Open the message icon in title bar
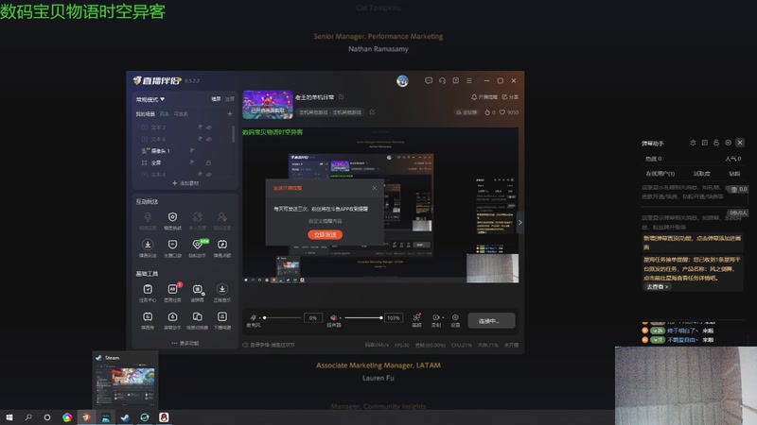 [x=429, y=80]
